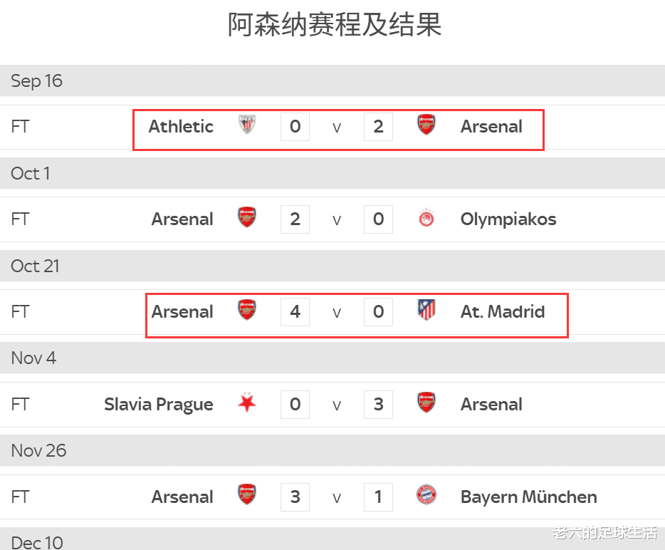Open the Athletic team link
Viewport: 665px width, 550px height.
[x=181, y=126]
